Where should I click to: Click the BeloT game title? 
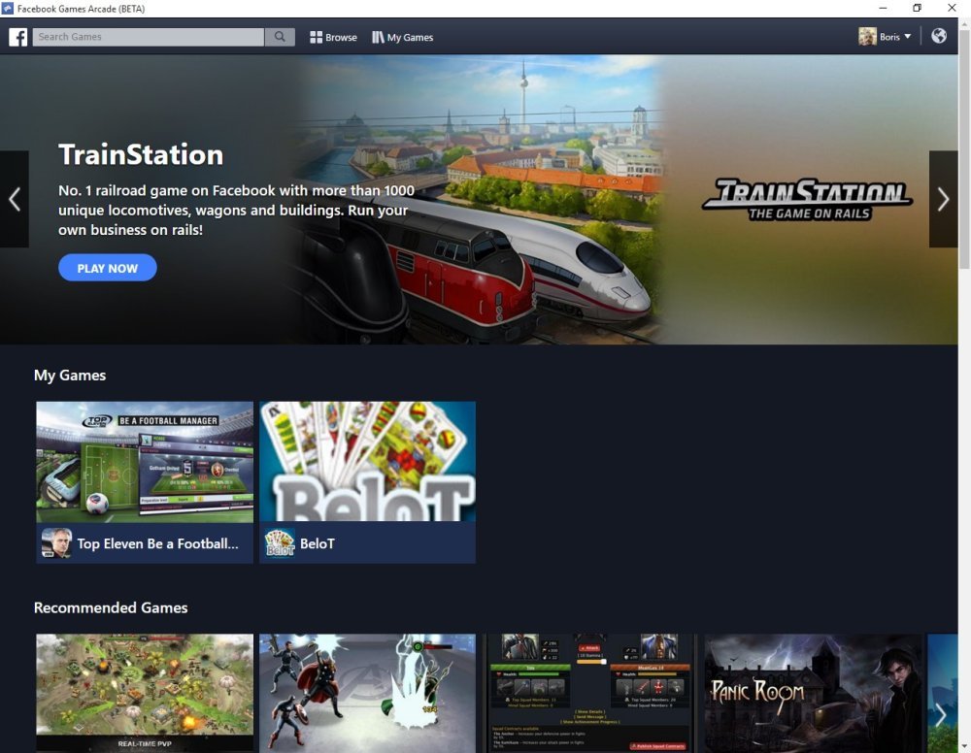pyautogui.click(x=318, y=543)
